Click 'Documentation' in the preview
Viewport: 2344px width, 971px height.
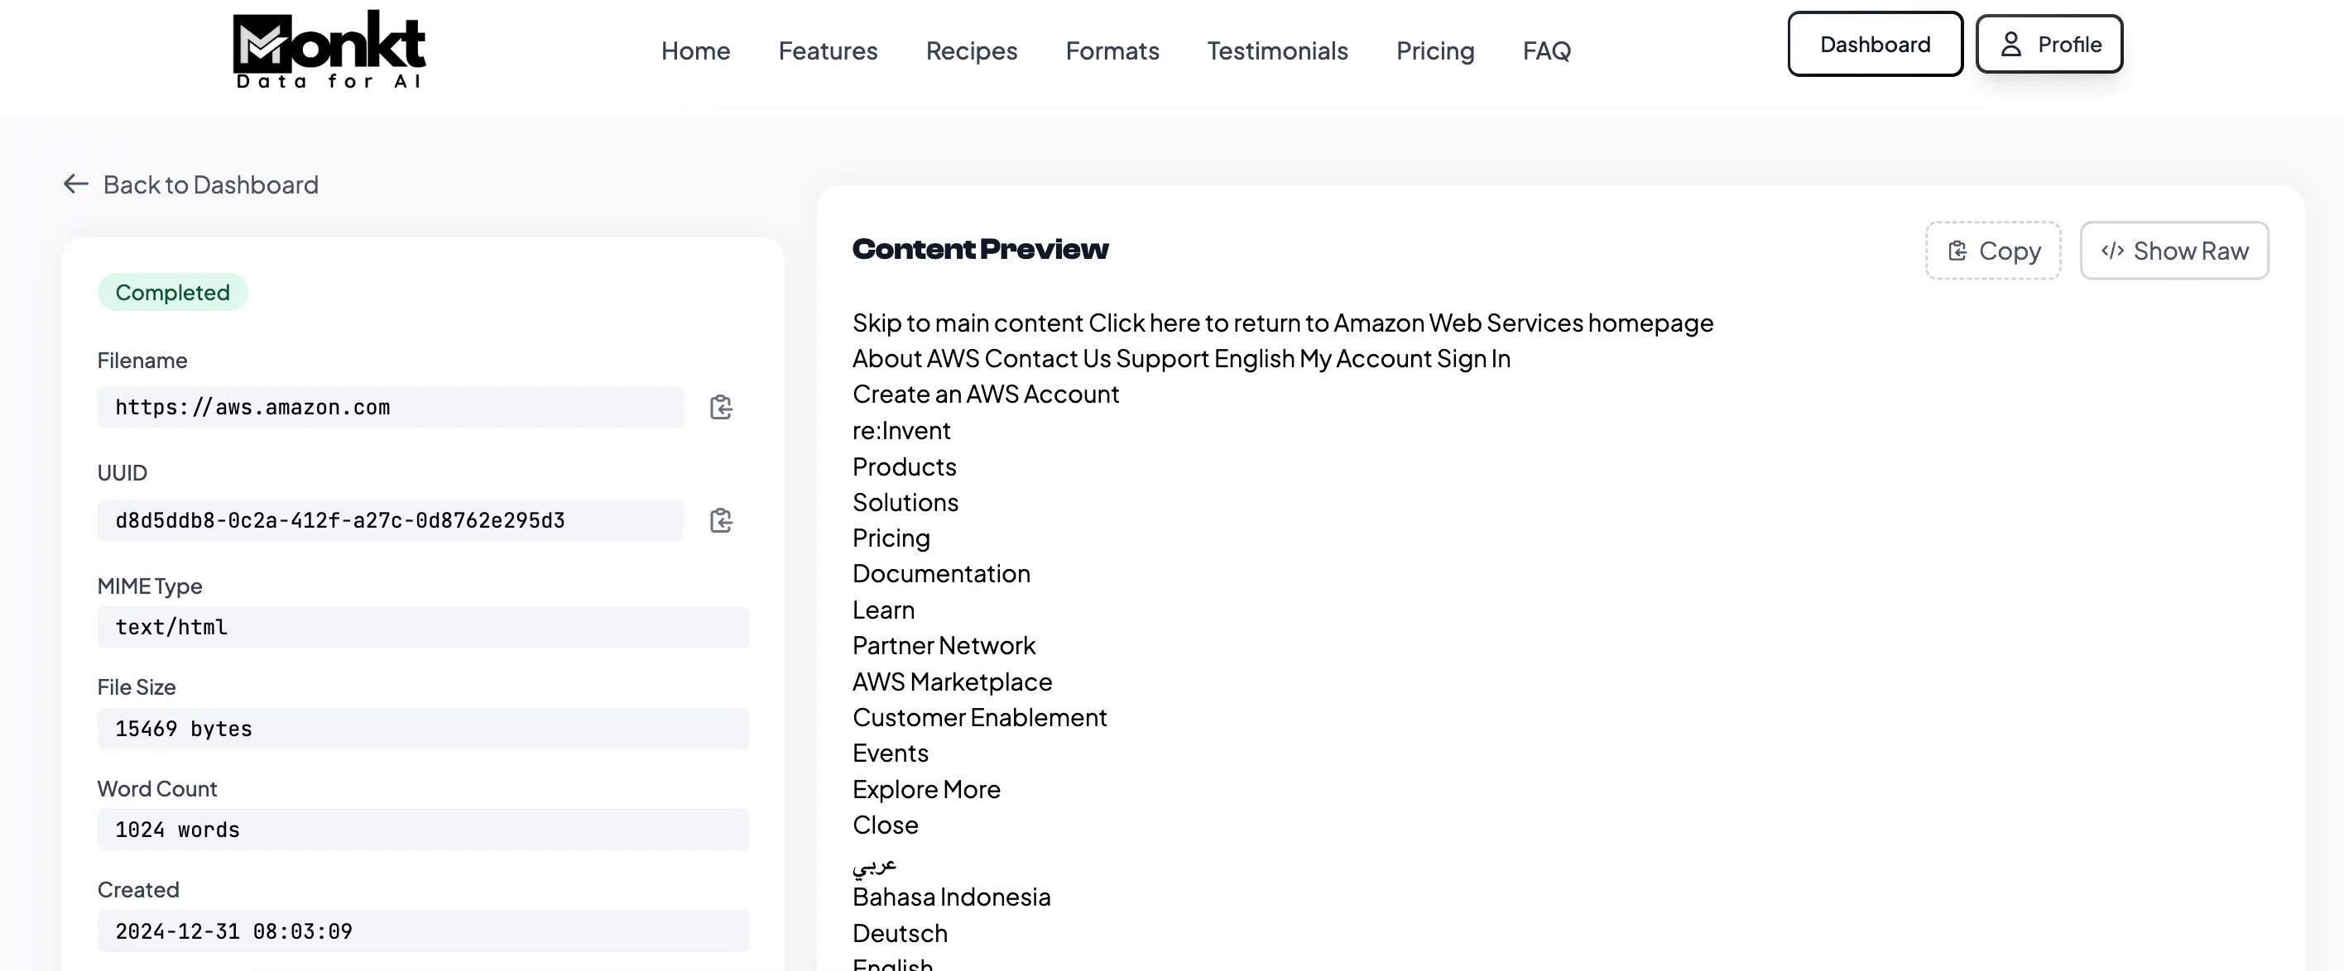click(x=941, y=573)
